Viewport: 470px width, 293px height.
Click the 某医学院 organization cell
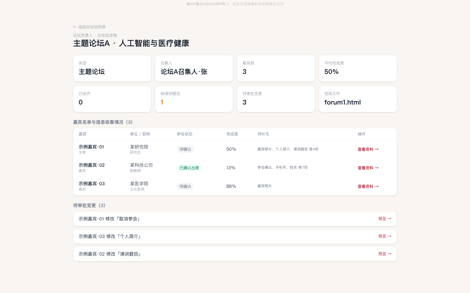click(139, 184)
